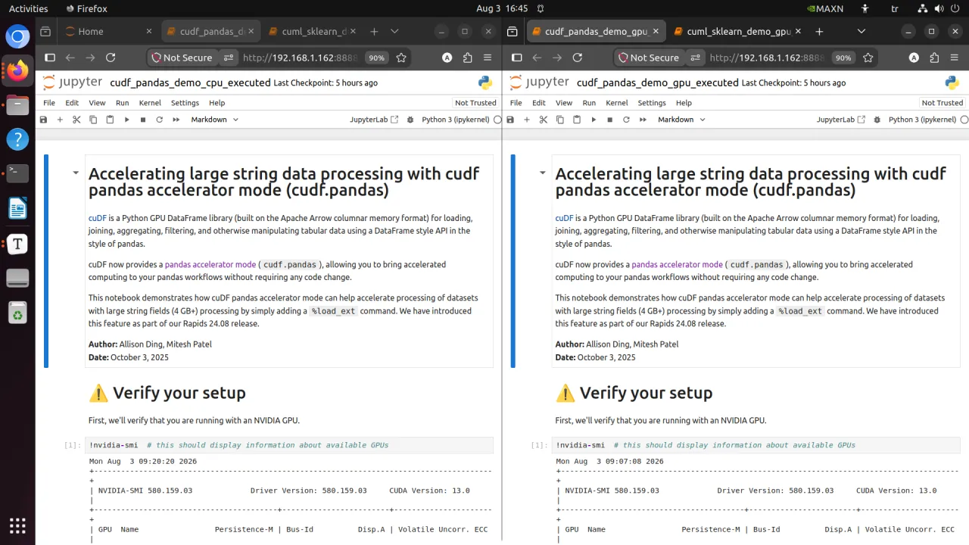The height and width of the screenshot is (545, 969).
Task: List all tabs in the left Firefox window
Action: click(394, 32)
